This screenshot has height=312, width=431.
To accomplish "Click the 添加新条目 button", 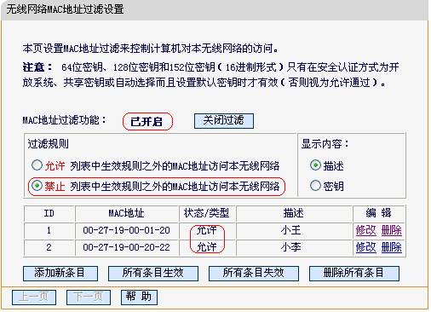I will (x=60, y=274).
